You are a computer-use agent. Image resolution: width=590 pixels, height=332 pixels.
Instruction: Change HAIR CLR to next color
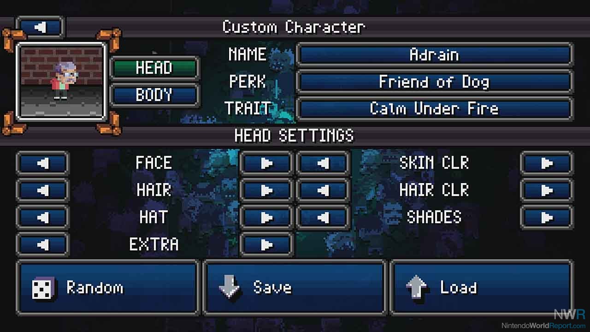click(x=547, y=190)
